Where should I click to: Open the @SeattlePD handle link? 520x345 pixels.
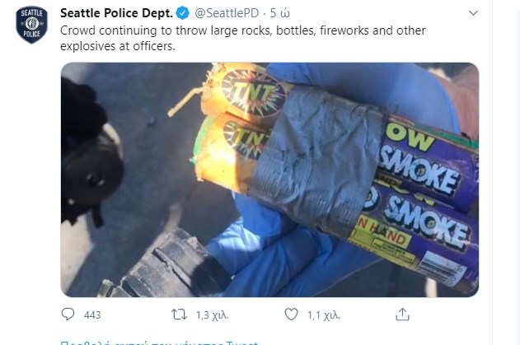click(x=227, y=13)
